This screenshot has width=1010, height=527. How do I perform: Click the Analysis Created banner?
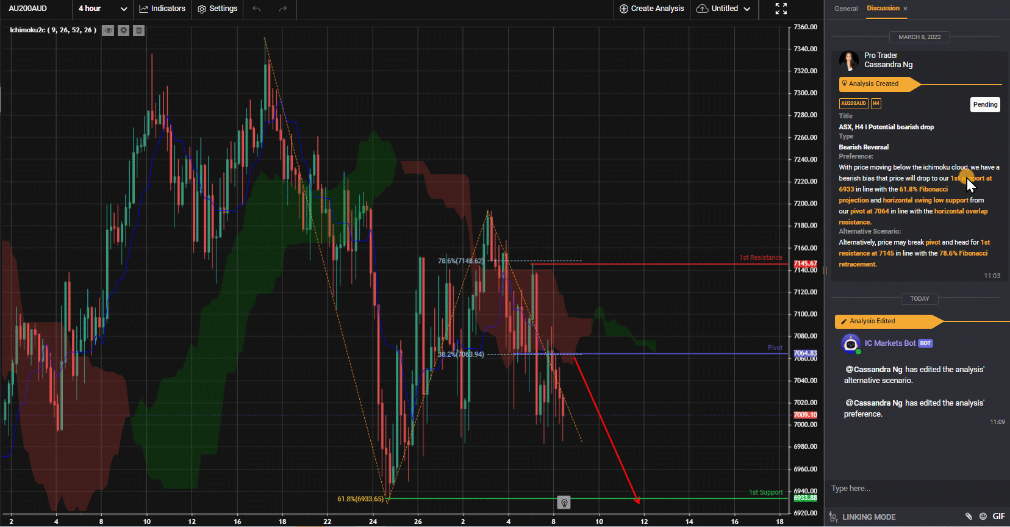click(x=879, y=84)
